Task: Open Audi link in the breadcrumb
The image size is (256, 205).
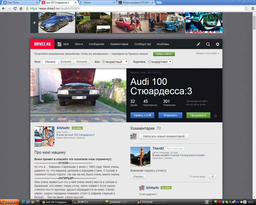Action: pos(143,72)
